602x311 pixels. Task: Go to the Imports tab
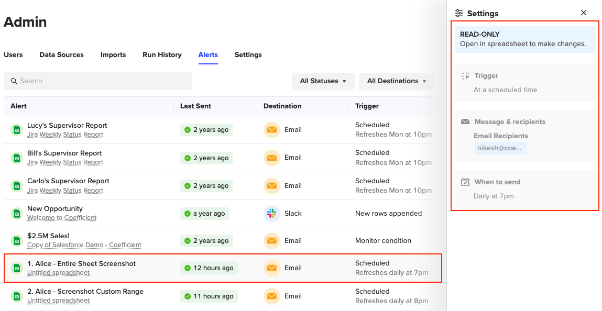(x=113, y=55)
